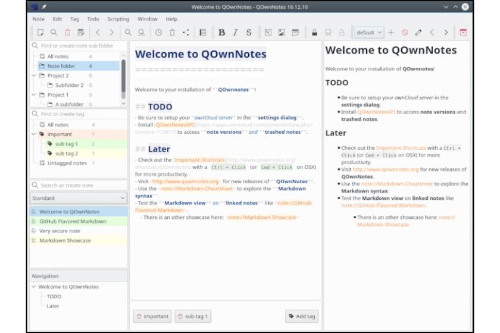Click the grayed edit encrypted note icon
500x333 pixels.
click(x=328, y=32)
